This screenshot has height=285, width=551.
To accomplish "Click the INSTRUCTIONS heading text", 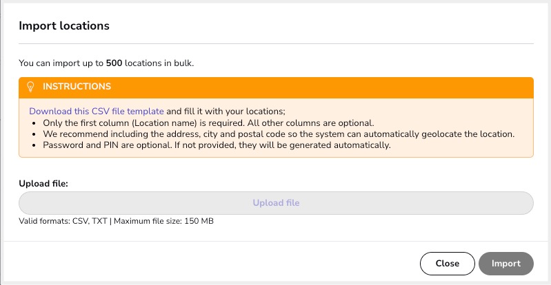I will tap(77, 87).
